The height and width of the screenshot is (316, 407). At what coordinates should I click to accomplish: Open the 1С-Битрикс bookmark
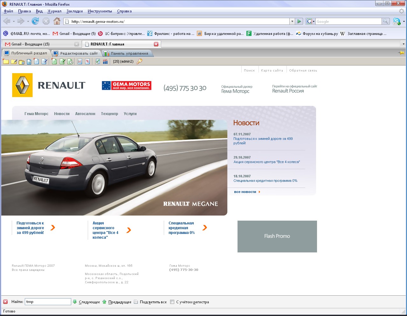pos(121,33)
